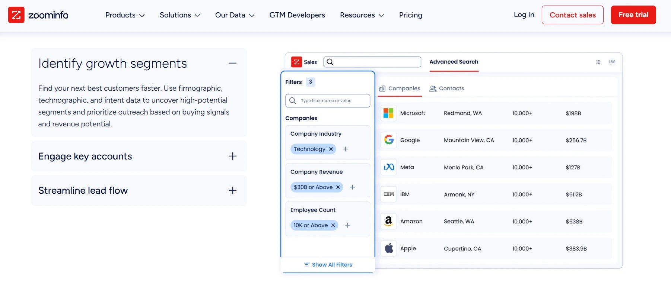
Task: Click the LW user avatar
Action: coord(612,62)
